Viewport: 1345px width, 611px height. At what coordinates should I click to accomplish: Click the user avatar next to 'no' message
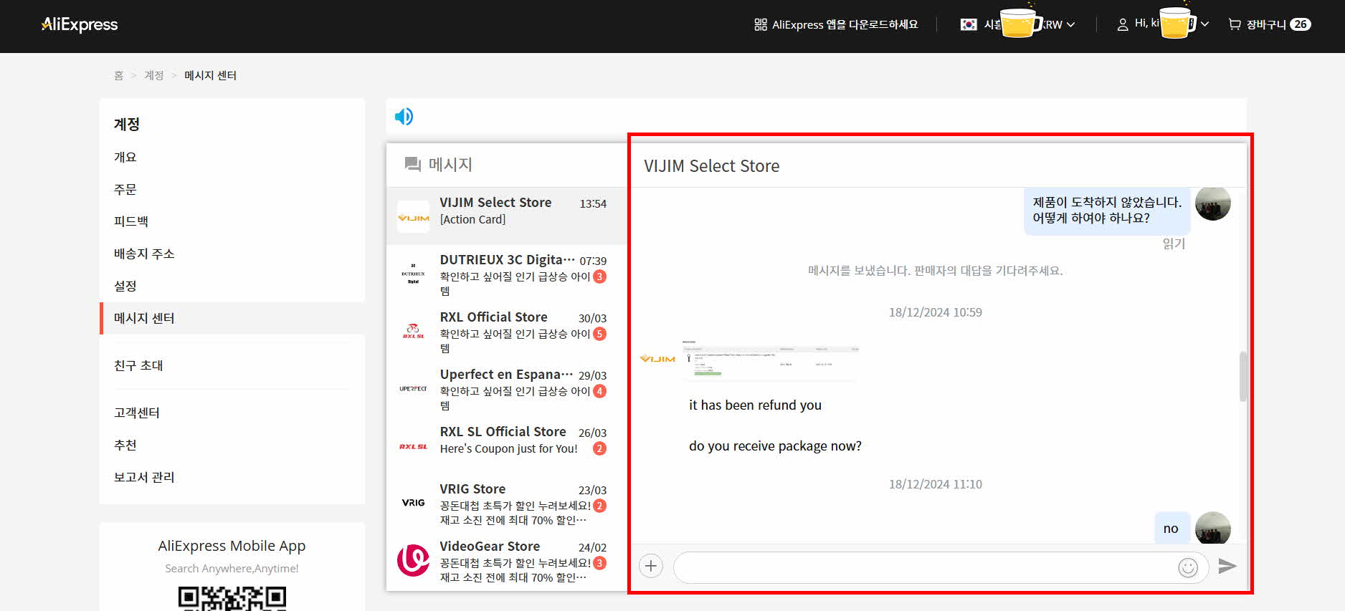[x=1213, y=527]
